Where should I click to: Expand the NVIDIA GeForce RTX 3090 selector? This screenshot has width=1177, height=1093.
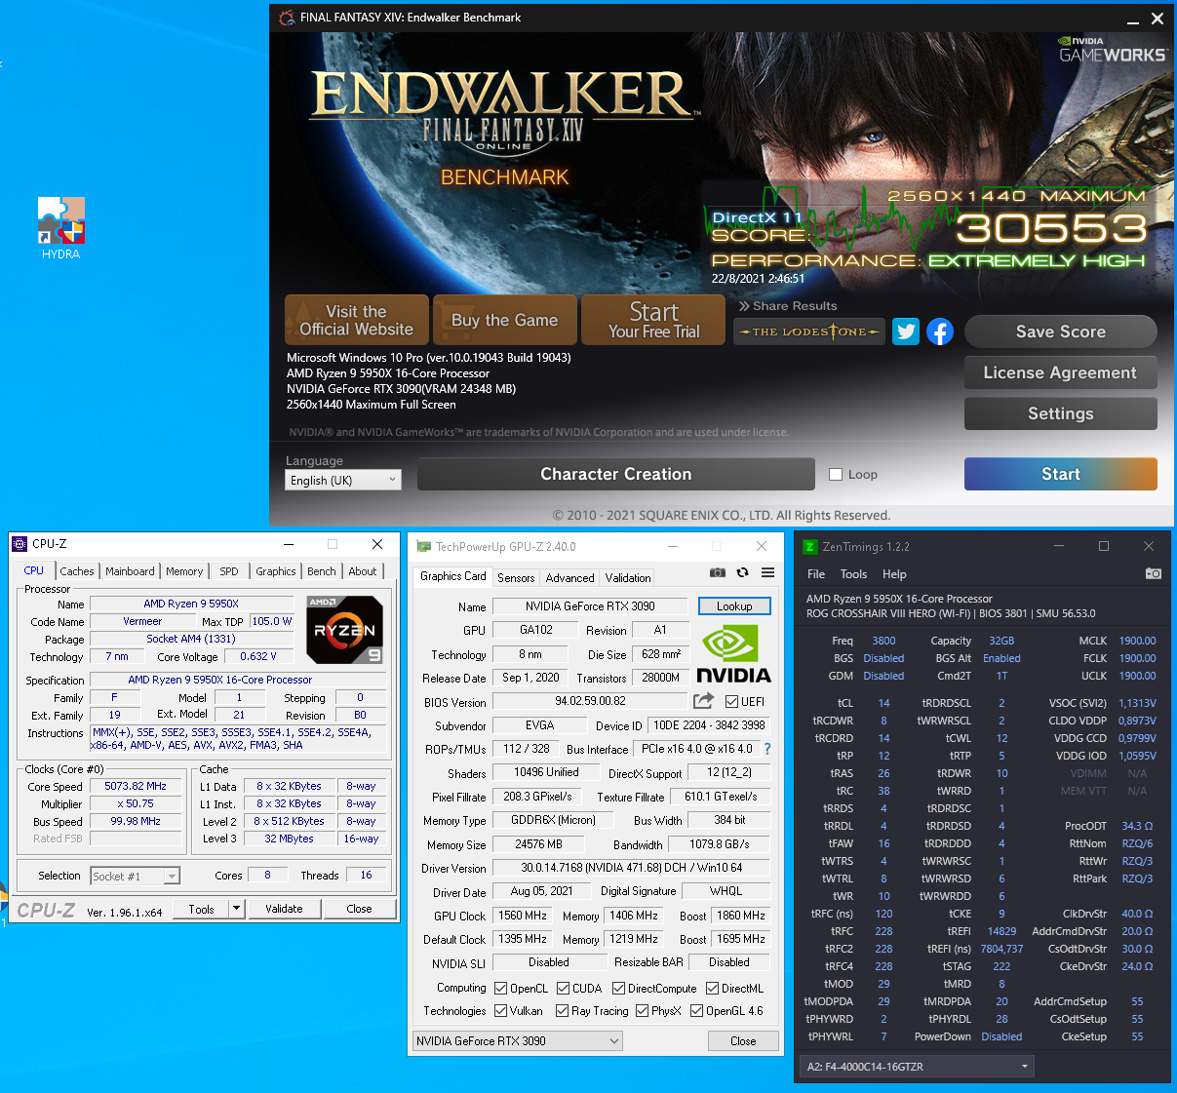pyautogui.click(x=518, y=1041)
